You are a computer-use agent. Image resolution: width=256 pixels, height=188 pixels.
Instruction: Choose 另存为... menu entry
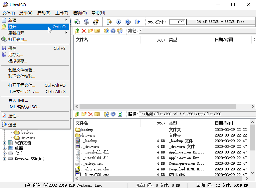(35, 55)
